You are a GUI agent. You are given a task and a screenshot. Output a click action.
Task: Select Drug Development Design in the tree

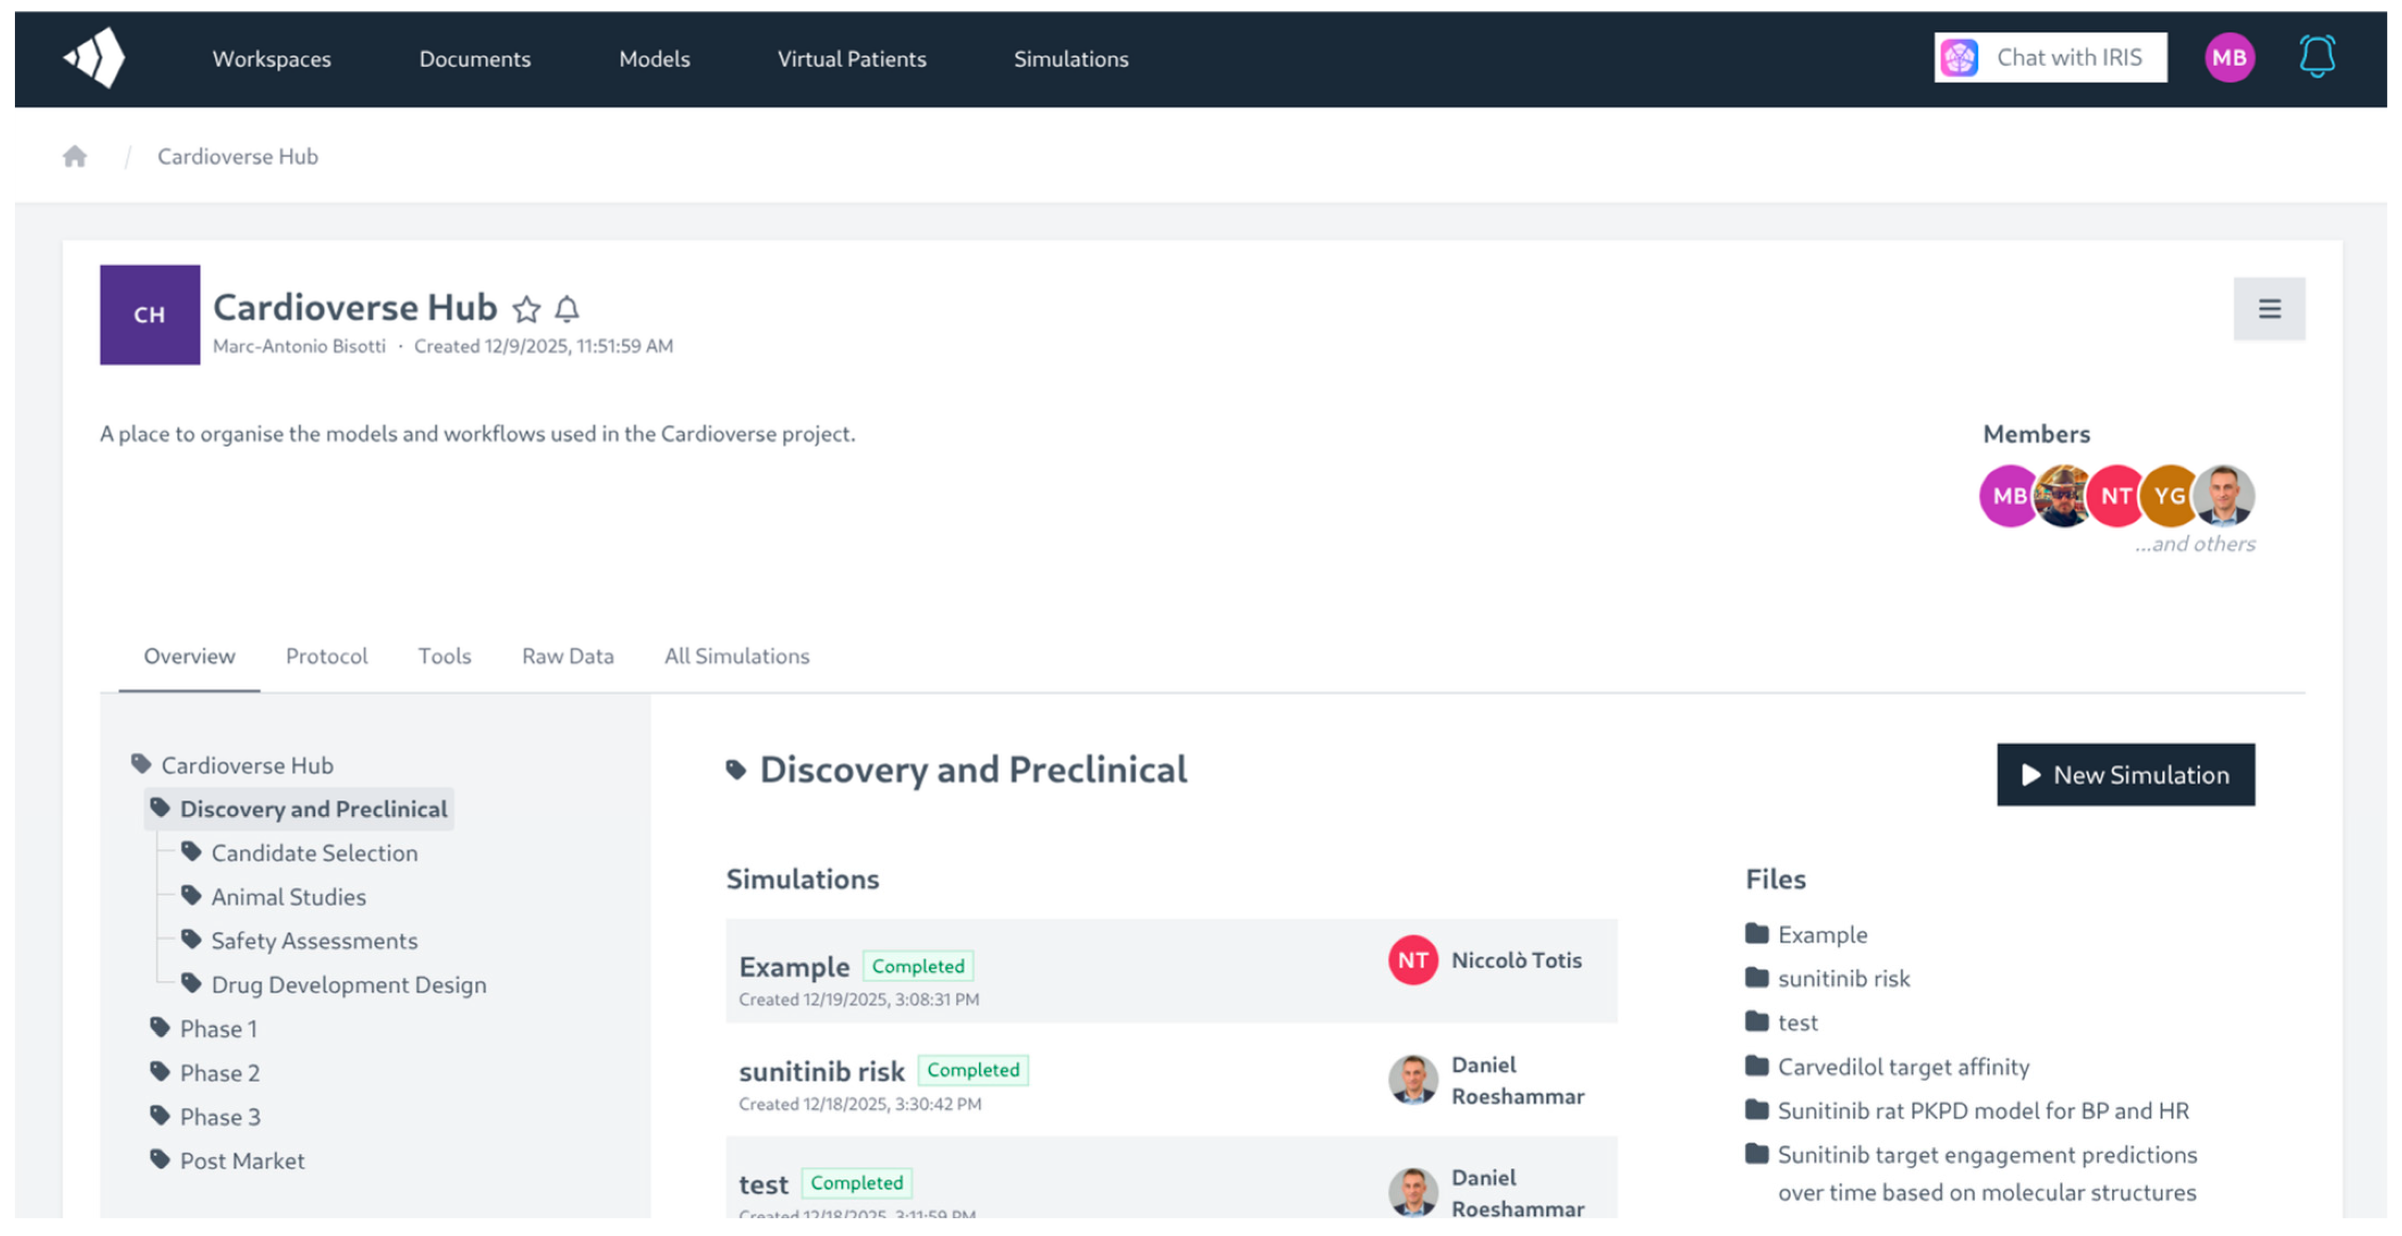(x=334, y=984)
